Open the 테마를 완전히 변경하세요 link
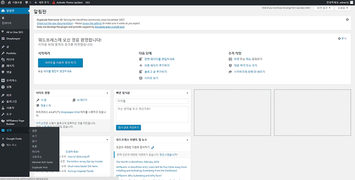 click(58, 72)
